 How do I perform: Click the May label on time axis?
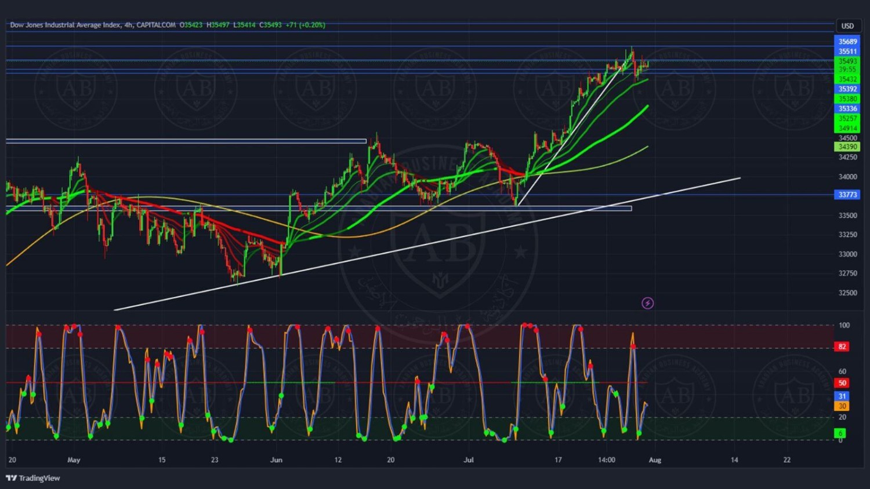point(74,460)
